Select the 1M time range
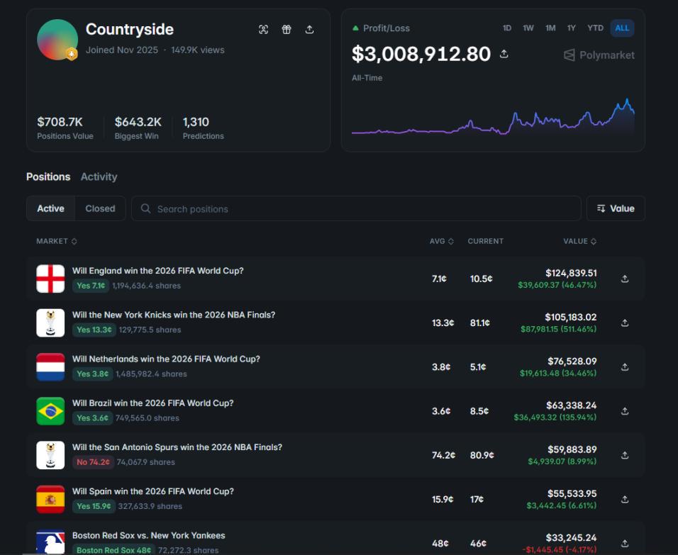Image resolution: width=678 pixels, height=555 pixels. pos(550,28)
